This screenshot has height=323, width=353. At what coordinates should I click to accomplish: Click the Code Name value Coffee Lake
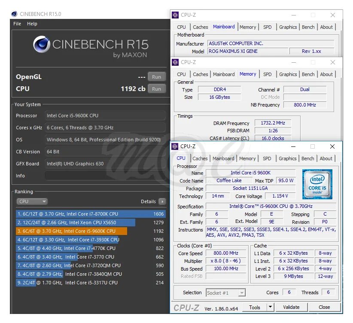229,180
